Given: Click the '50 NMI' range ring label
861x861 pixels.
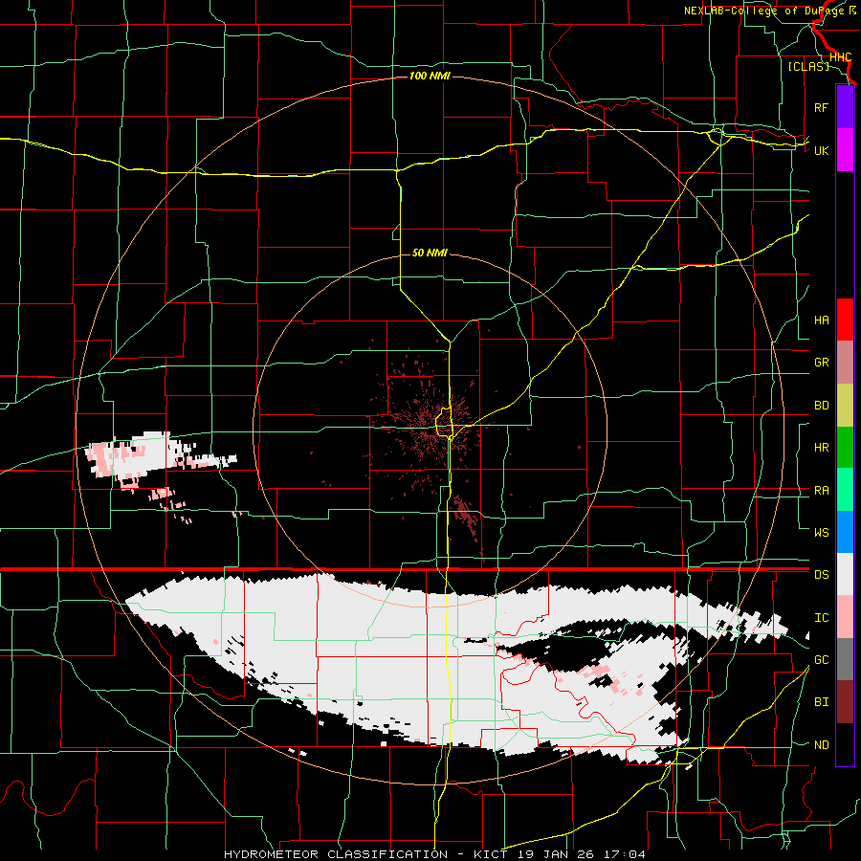Looking at the screenshot, I should pos(430,253).
